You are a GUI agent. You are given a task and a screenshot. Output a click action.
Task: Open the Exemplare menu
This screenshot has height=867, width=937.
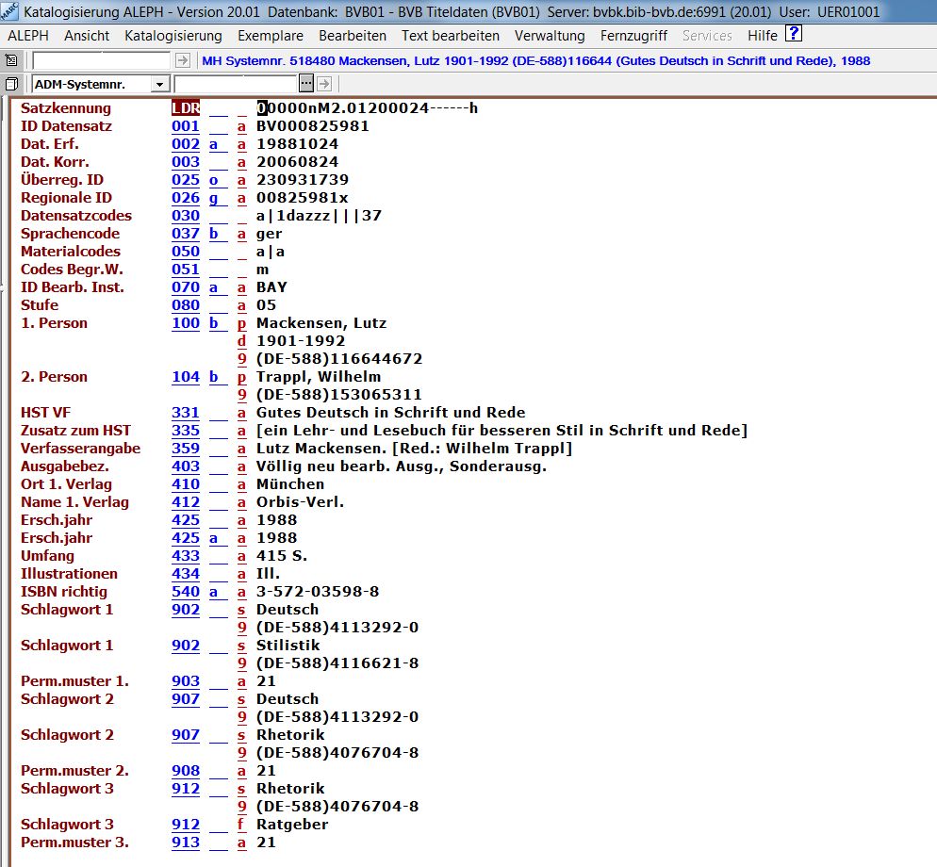pos(270,36)
